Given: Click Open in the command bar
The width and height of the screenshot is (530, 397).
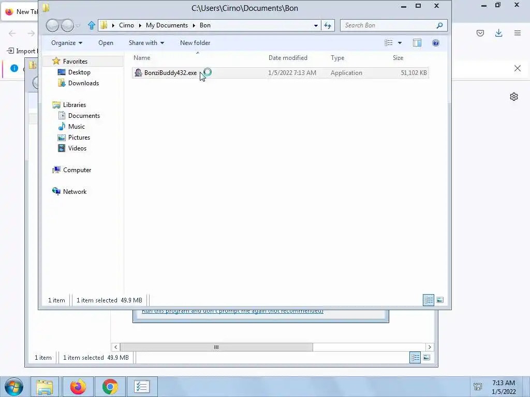Looking at the screenshot, I should pos(106,43).
